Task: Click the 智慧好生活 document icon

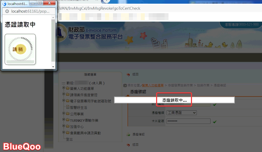Action: tap(68, 107)
